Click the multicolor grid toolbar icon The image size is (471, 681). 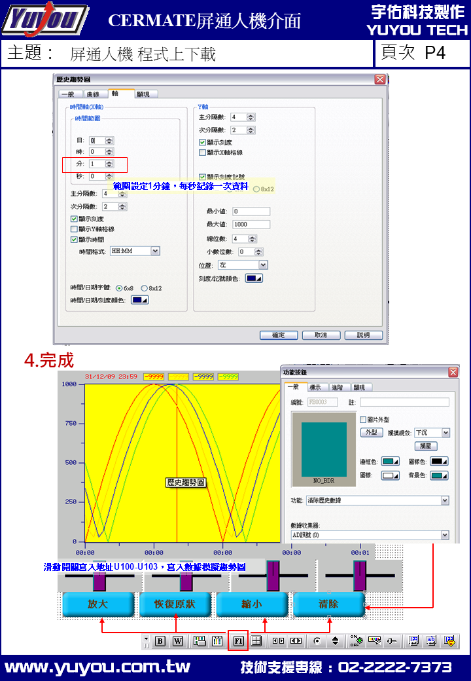[217, 641]
